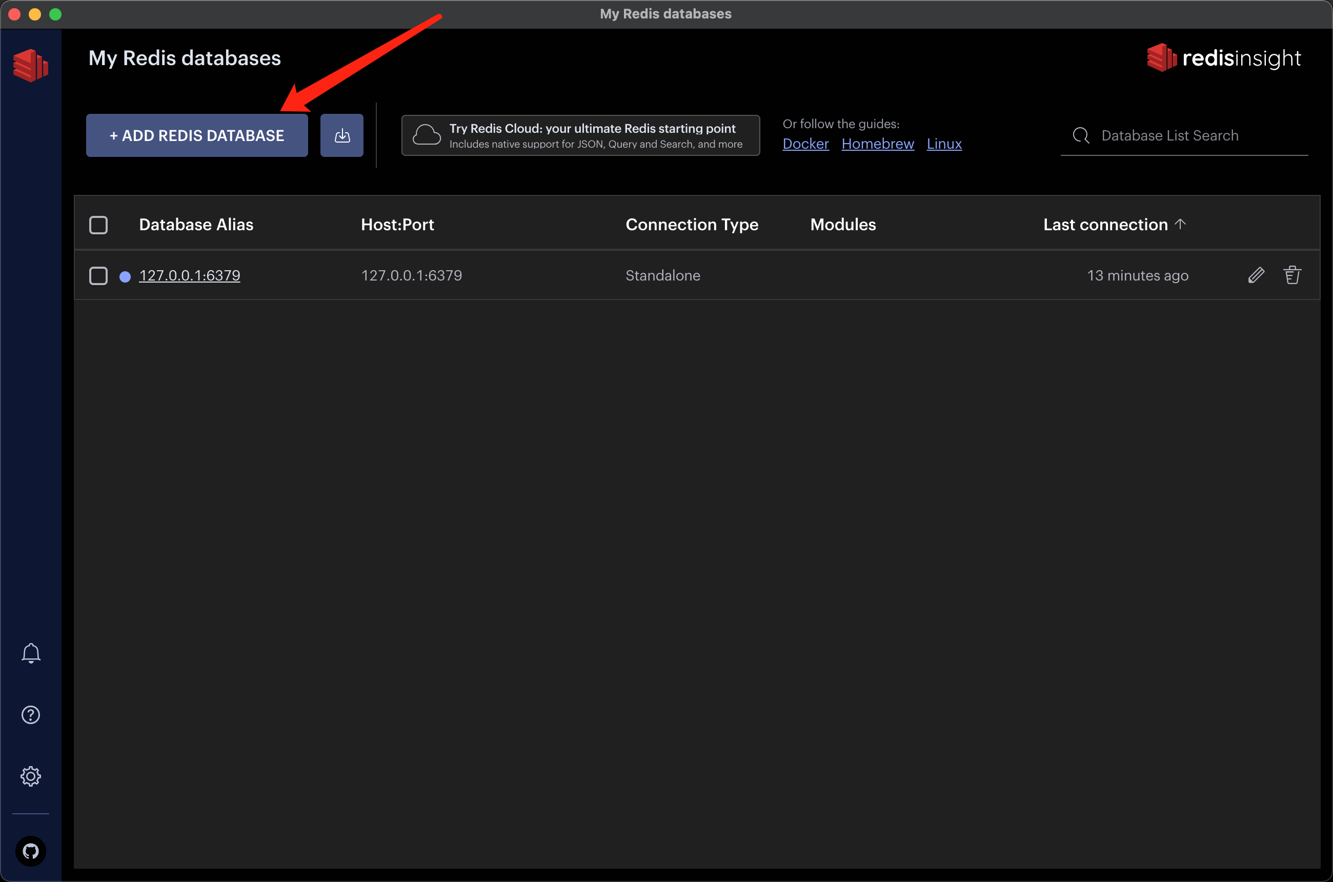Click the Standalone connection type cell

tap(662, 276)
